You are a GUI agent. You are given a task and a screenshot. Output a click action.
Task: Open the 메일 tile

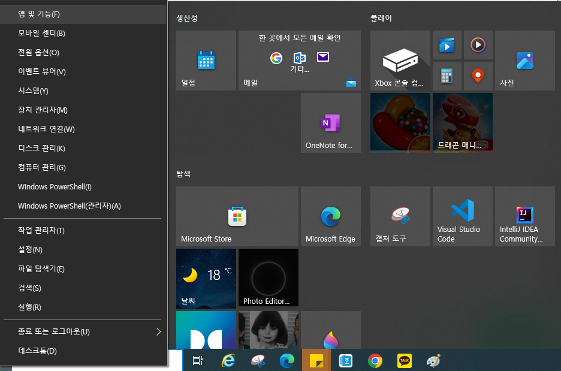[300, 61]
